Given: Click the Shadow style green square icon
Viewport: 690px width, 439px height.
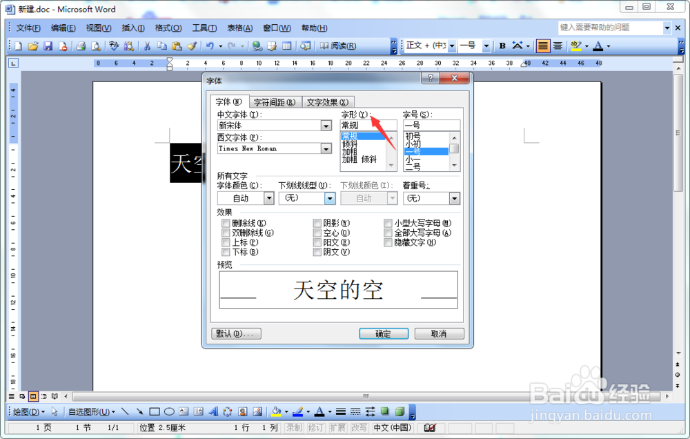Looking at the screenshot, I should tap(385, 411).
